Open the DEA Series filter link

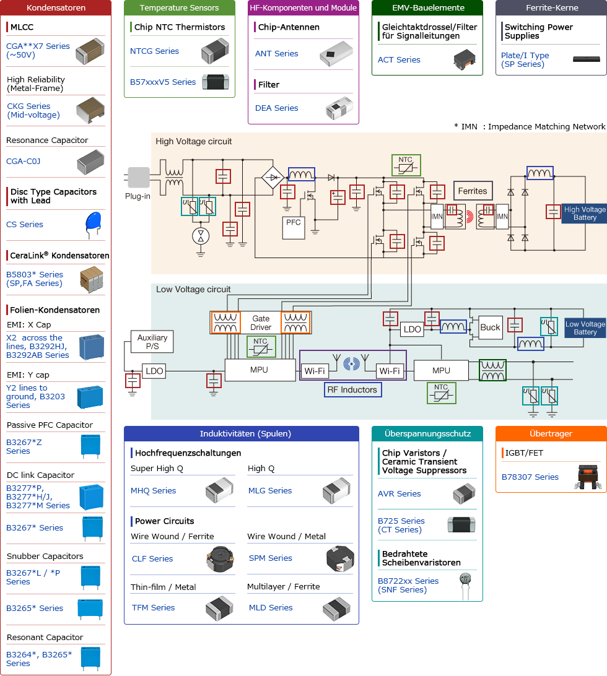coord(277,108)
